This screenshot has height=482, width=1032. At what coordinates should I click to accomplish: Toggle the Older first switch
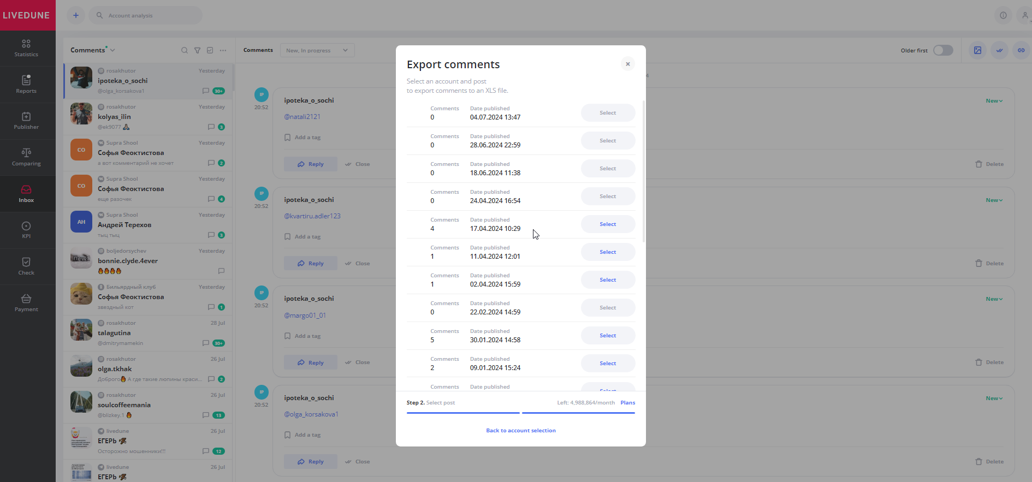point(942,50)
